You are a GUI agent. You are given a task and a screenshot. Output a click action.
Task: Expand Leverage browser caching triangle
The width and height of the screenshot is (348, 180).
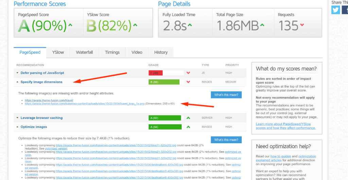pyautogui.click(x=17, y=118)
